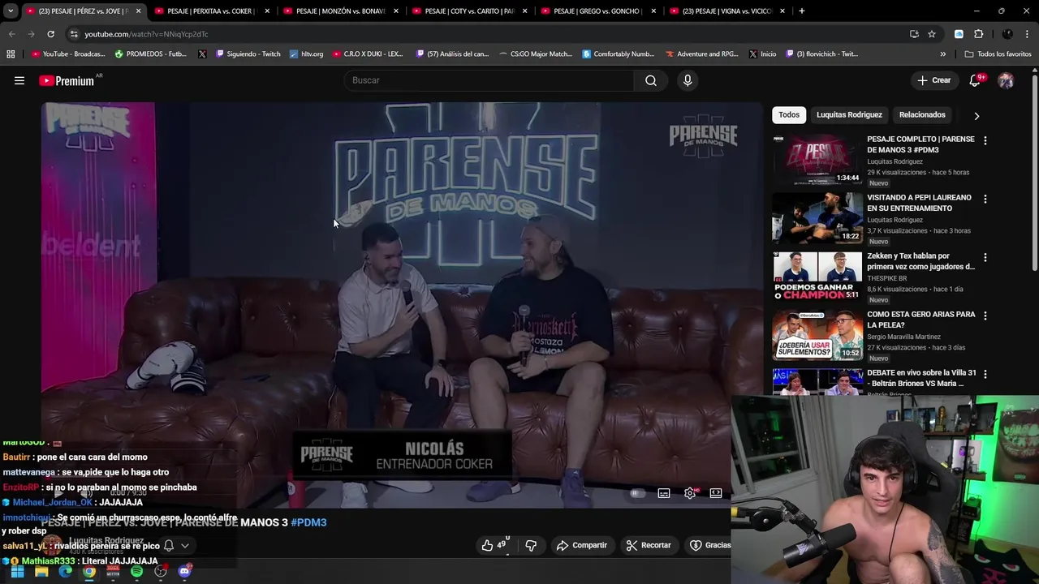Viewport: 1039px width, 584px height.
Task: Open the Siguiendo - Twitch bookmark
Action: click(x=248, y=54)
